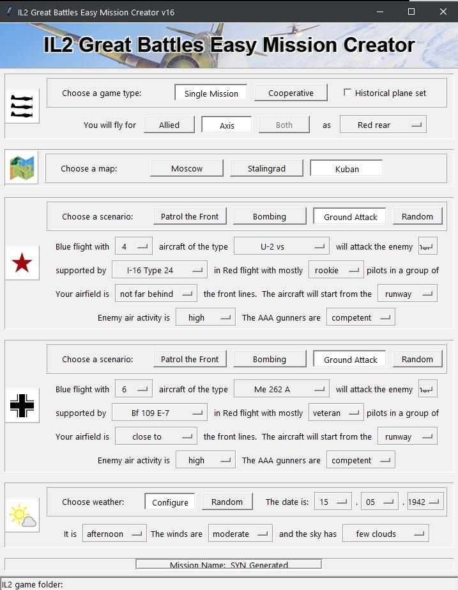This screenshot has height=590, width=458.
Task: Open Axis enemy air activity high dropdown
Action: tap(206, 460)
